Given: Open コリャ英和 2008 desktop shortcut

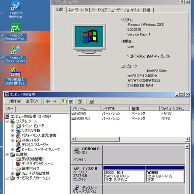Looking at the screenshot, I should (16, 77).
